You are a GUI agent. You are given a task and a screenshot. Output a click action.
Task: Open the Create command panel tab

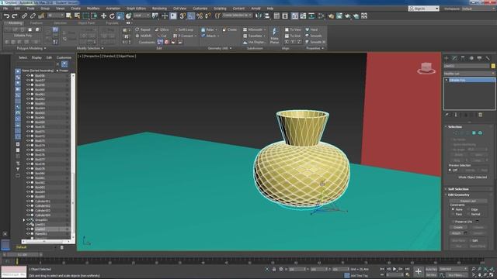point(447,58)
